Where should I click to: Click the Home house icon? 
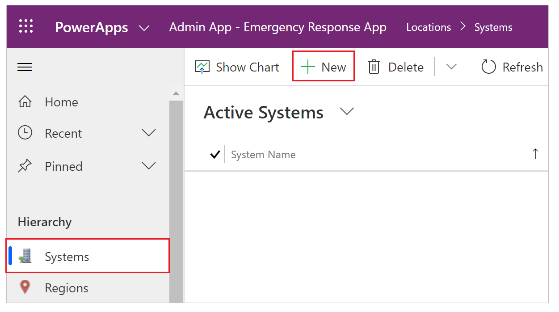click(25, 102)
